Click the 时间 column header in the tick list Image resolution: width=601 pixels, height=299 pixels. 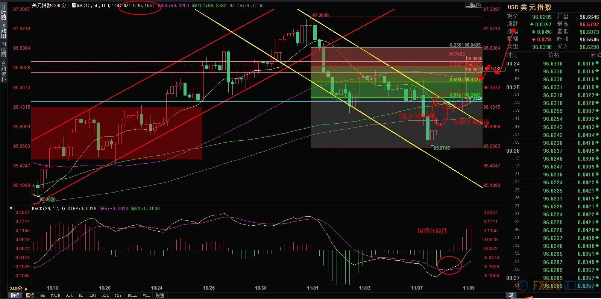click(512, 55)
